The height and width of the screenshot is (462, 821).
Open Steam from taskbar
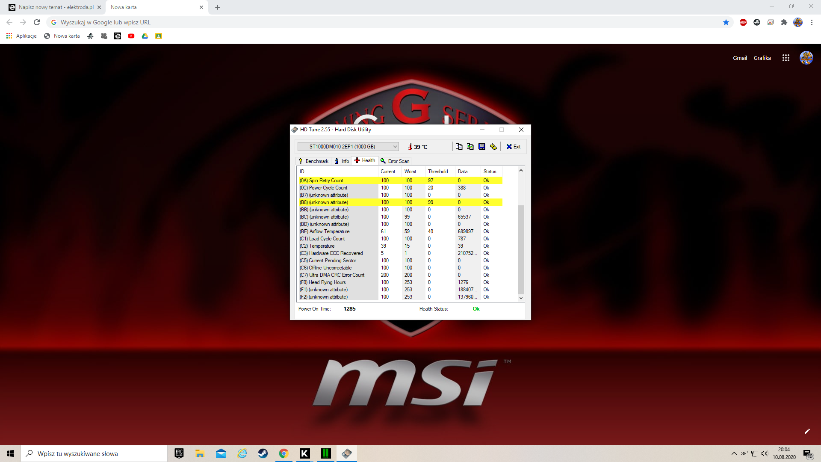pos(263,453)
